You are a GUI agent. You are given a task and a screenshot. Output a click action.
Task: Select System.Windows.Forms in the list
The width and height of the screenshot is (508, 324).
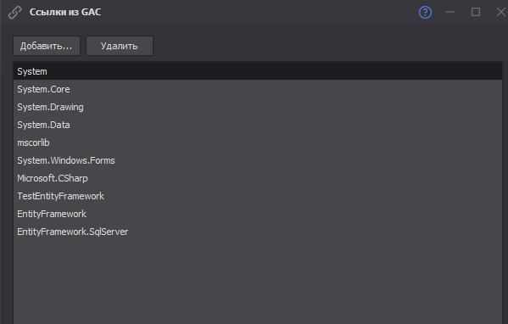[x=258, y=160]
